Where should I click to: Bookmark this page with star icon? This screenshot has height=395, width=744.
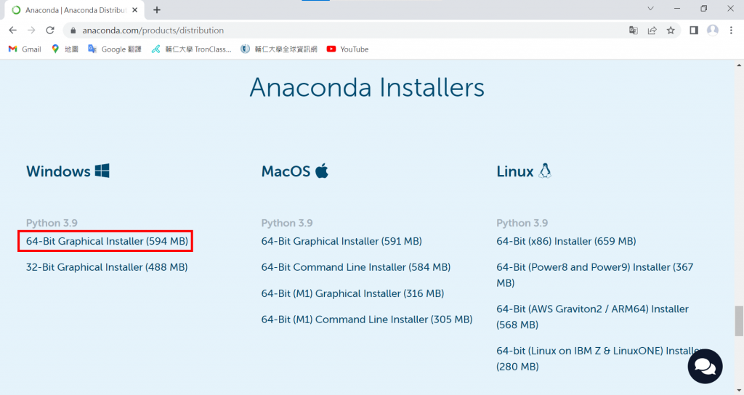(x=671, y=30)
